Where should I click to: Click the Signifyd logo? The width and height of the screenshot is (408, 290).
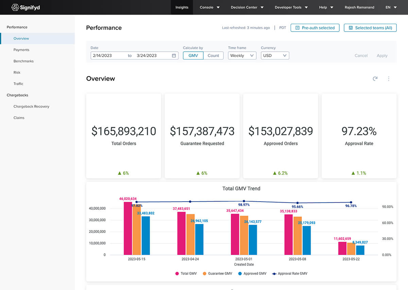click(26, 7)
